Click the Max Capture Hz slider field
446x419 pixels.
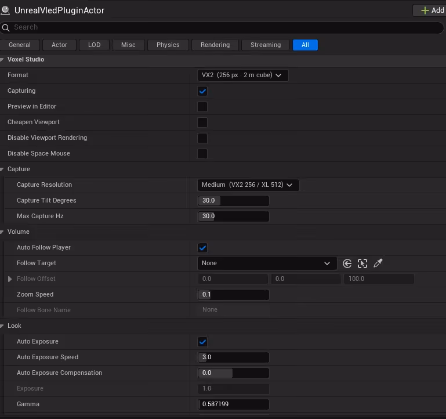click(x=233, y=216)
